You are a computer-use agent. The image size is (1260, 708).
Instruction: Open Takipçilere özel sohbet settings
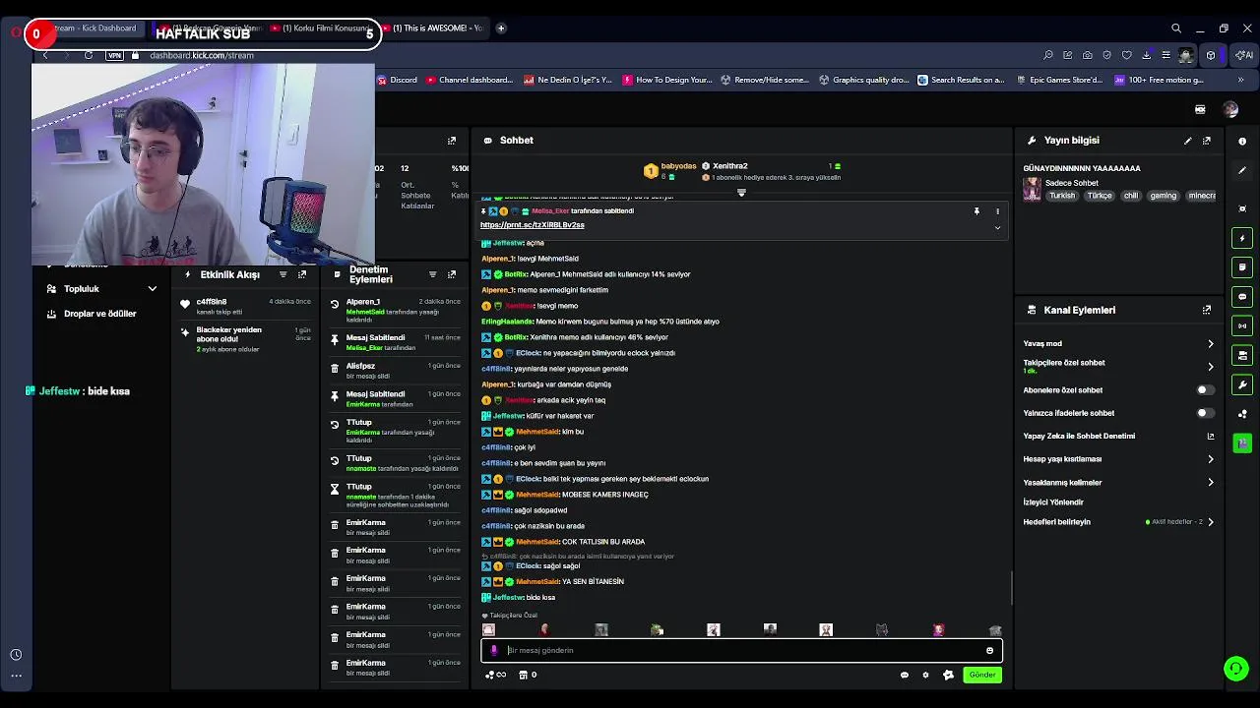[1118, 366]
